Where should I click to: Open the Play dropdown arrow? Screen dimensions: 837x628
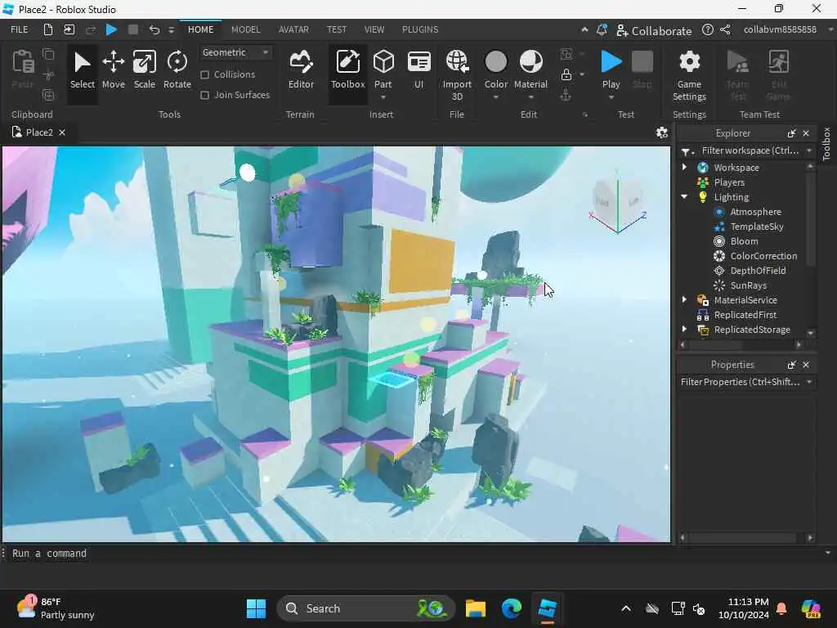pos(611,97)
